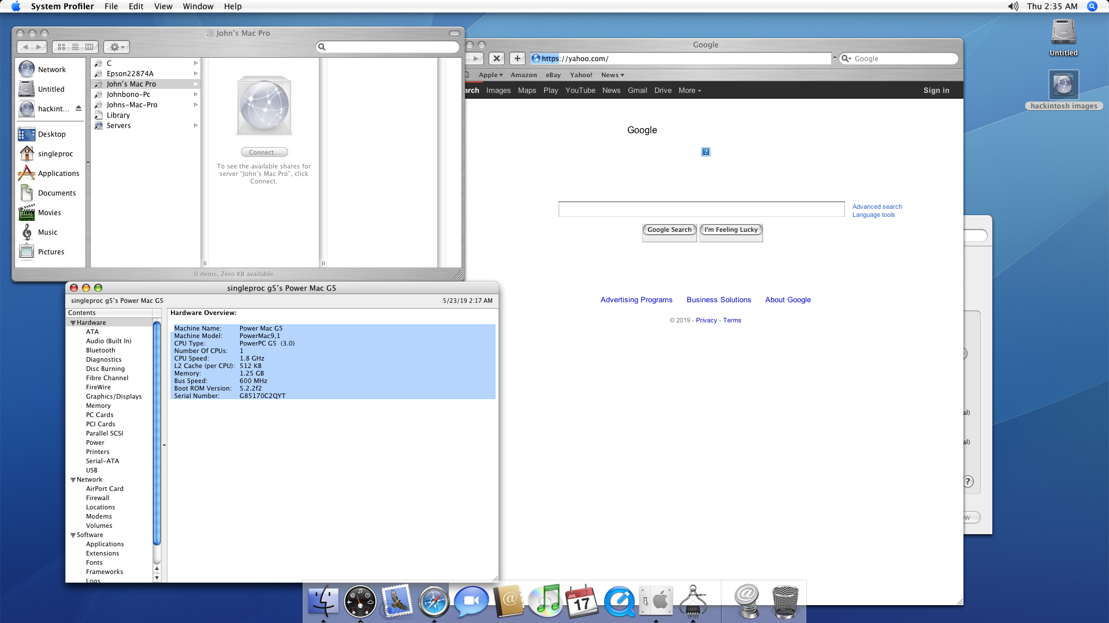Select Memory in Hardware list

tap(98, 406)
